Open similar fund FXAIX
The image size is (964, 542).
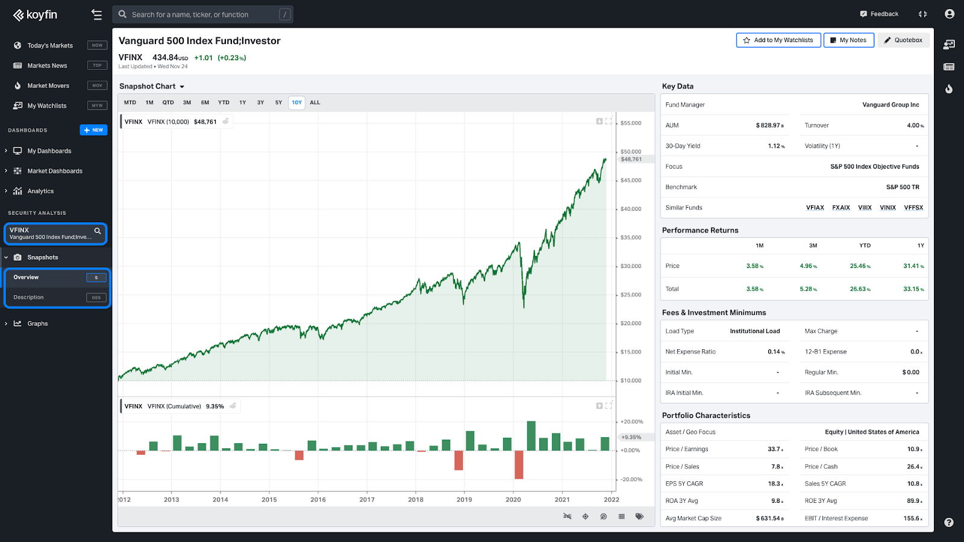pyautogui.click(x=841, y=208)
